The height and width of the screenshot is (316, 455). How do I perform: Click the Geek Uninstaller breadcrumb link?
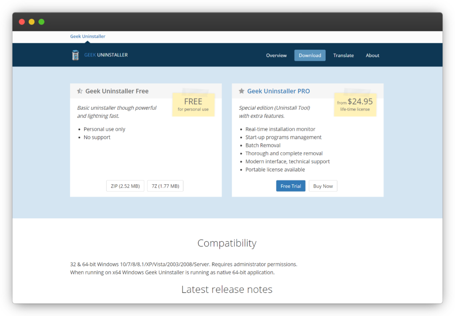(88, 36)
